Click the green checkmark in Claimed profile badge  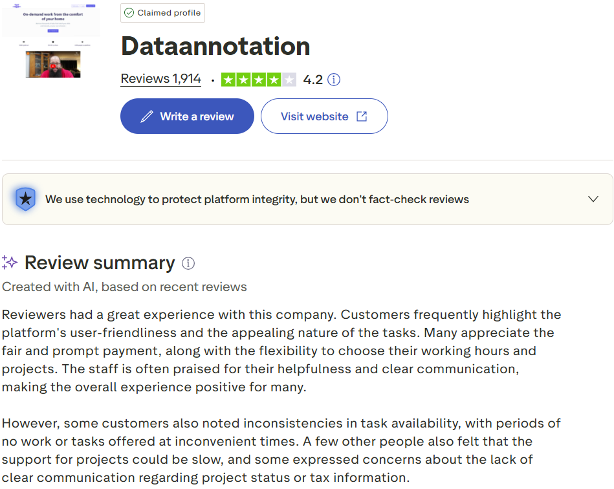point(129,12)
